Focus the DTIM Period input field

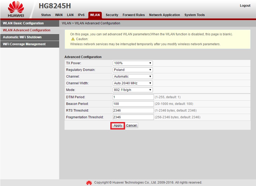[133, 97]
